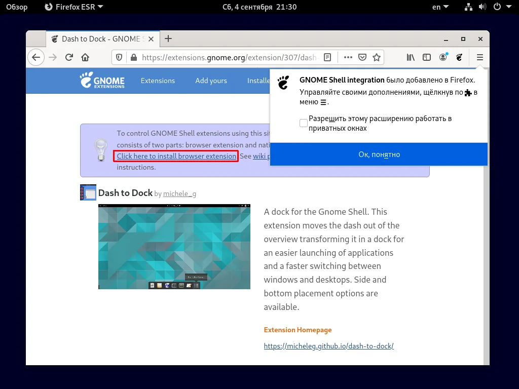Open the Firefox Library icon
This screenshot has width=519, height=389.
pos(411,57)
